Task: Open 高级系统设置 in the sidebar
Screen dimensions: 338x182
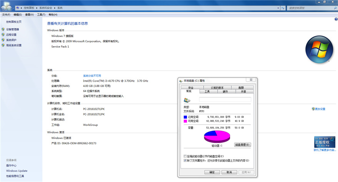Action: tap(14, 45)
